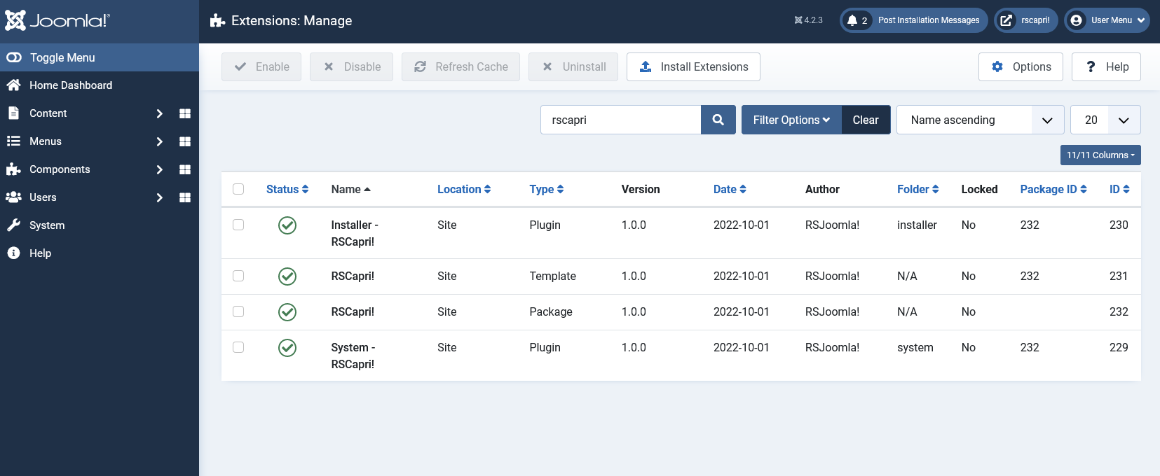Image resolution: width=1160 pixels, height=476 pixels.
Task: Expand the Components submenu arrow
Action: [160, 169]
